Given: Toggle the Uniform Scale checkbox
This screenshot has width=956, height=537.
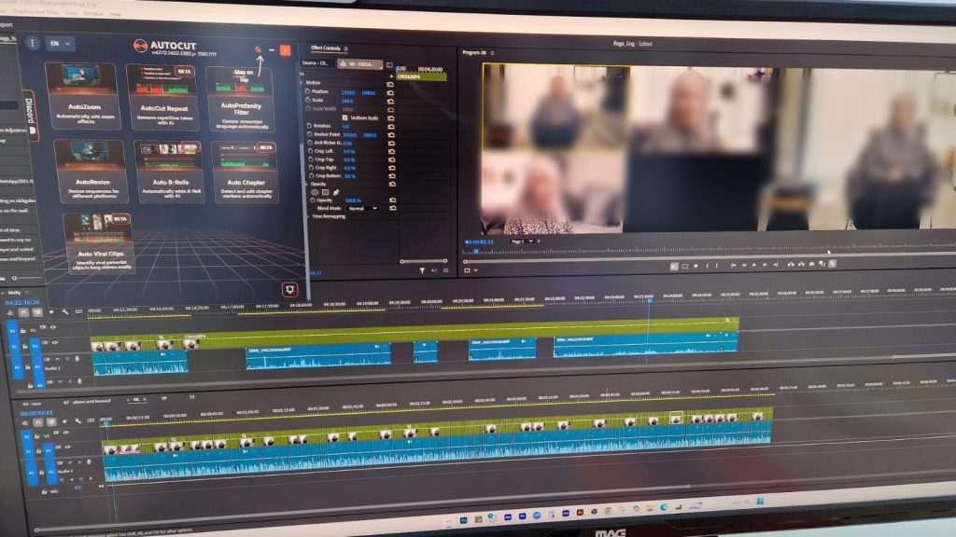Looking at the screenshot, I should click(x=344, y=117).
